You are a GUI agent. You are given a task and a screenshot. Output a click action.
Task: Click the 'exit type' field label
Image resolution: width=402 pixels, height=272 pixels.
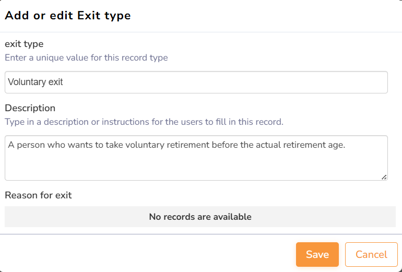click(24, 44)
